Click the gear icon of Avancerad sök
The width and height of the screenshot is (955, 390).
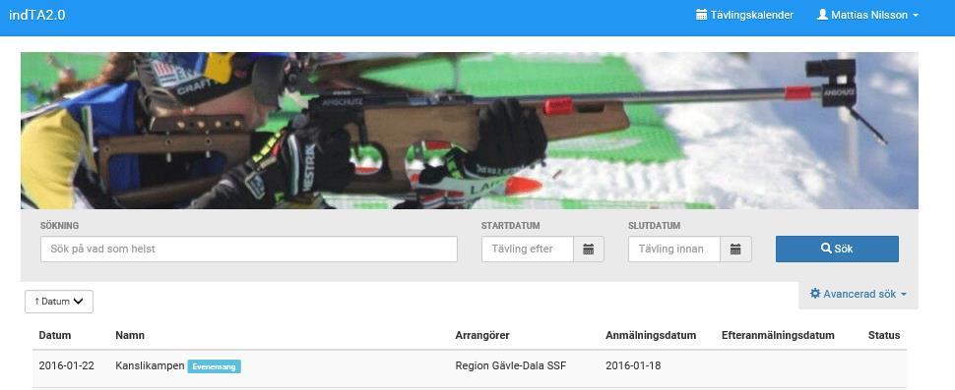(815, 294)
